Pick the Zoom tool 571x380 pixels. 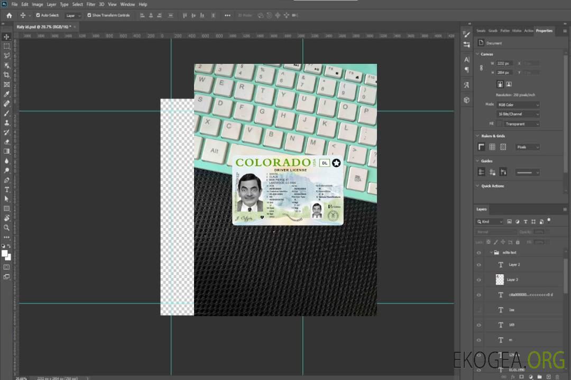[x=7, y=227]
